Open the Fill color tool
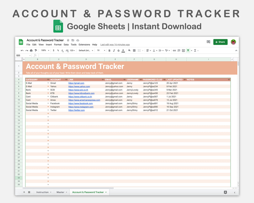The height and width of the screenshot is (203, 254). (129, 50)
